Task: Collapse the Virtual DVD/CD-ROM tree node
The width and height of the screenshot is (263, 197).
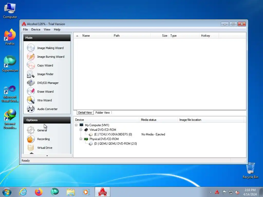Action: point(81,130)
